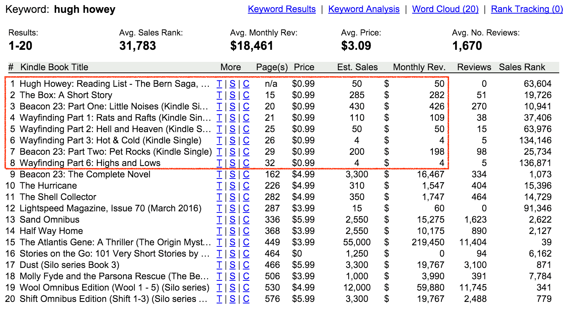Select the title Wayfinding Part 6: Highs and Lows
The height and width of the screenshot is (317, 563).
coord(90,163)
